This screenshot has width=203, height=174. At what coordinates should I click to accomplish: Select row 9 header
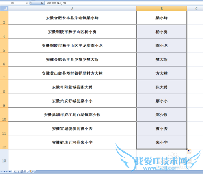[x=4, y=101]
